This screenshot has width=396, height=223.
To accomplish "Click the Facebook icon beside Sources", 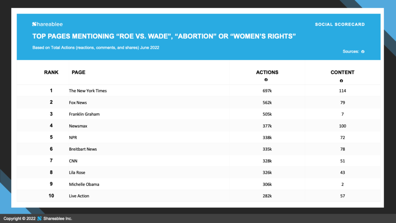I will [363, 51].
